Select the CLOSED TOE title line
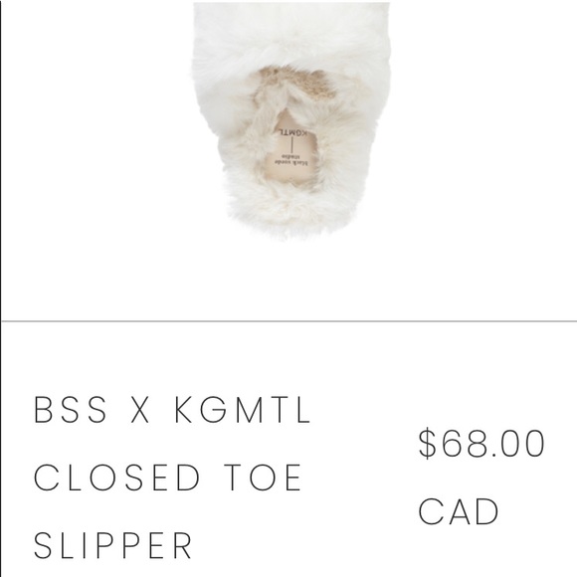The width and height of the screenshot is (577, 577). (x=167, y=478)
